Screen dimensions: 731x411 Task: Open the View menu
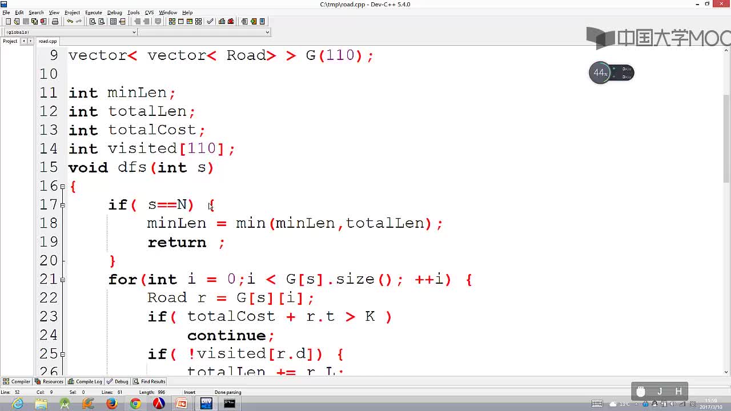pos(54,13)
